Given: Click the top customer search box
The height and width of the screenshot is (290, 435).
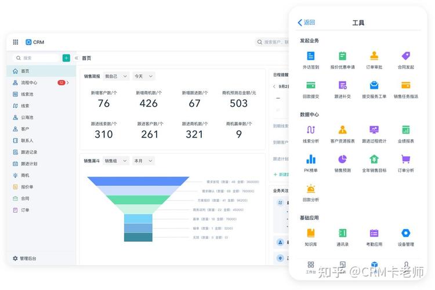Looking at the screenshot, I should pos(272,42).
